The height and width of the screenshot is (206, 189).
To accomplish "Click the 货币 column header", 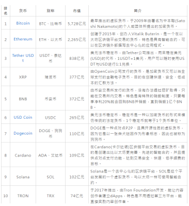I will click(x=23, y=11).
